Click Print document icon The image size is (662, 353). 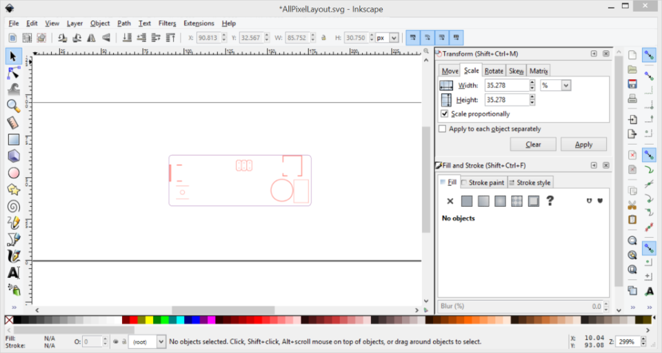(632, 99)
